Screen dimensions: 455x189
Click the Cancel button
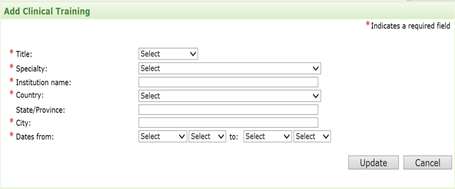pyautogui.click(x=427, y=163)
